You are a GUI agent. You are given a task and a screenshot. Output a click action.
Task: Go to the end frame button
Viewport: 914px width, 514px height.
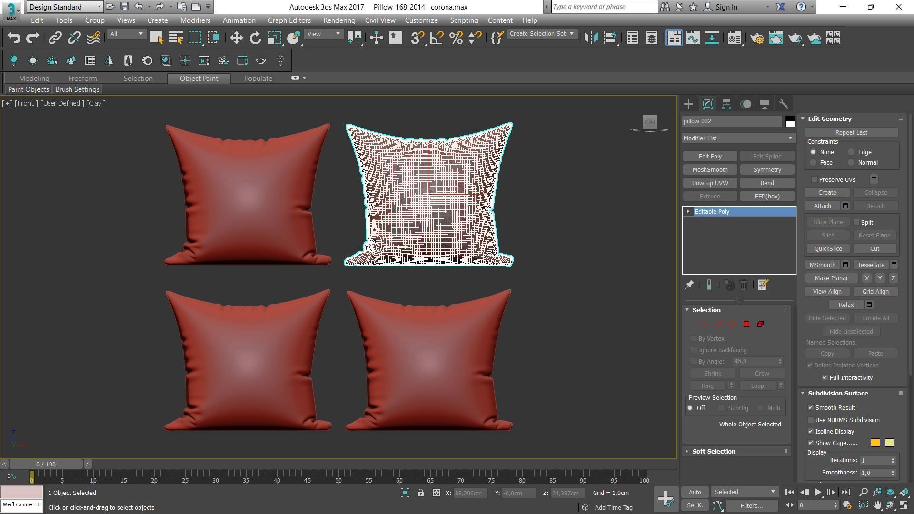(x=845, y=493)
